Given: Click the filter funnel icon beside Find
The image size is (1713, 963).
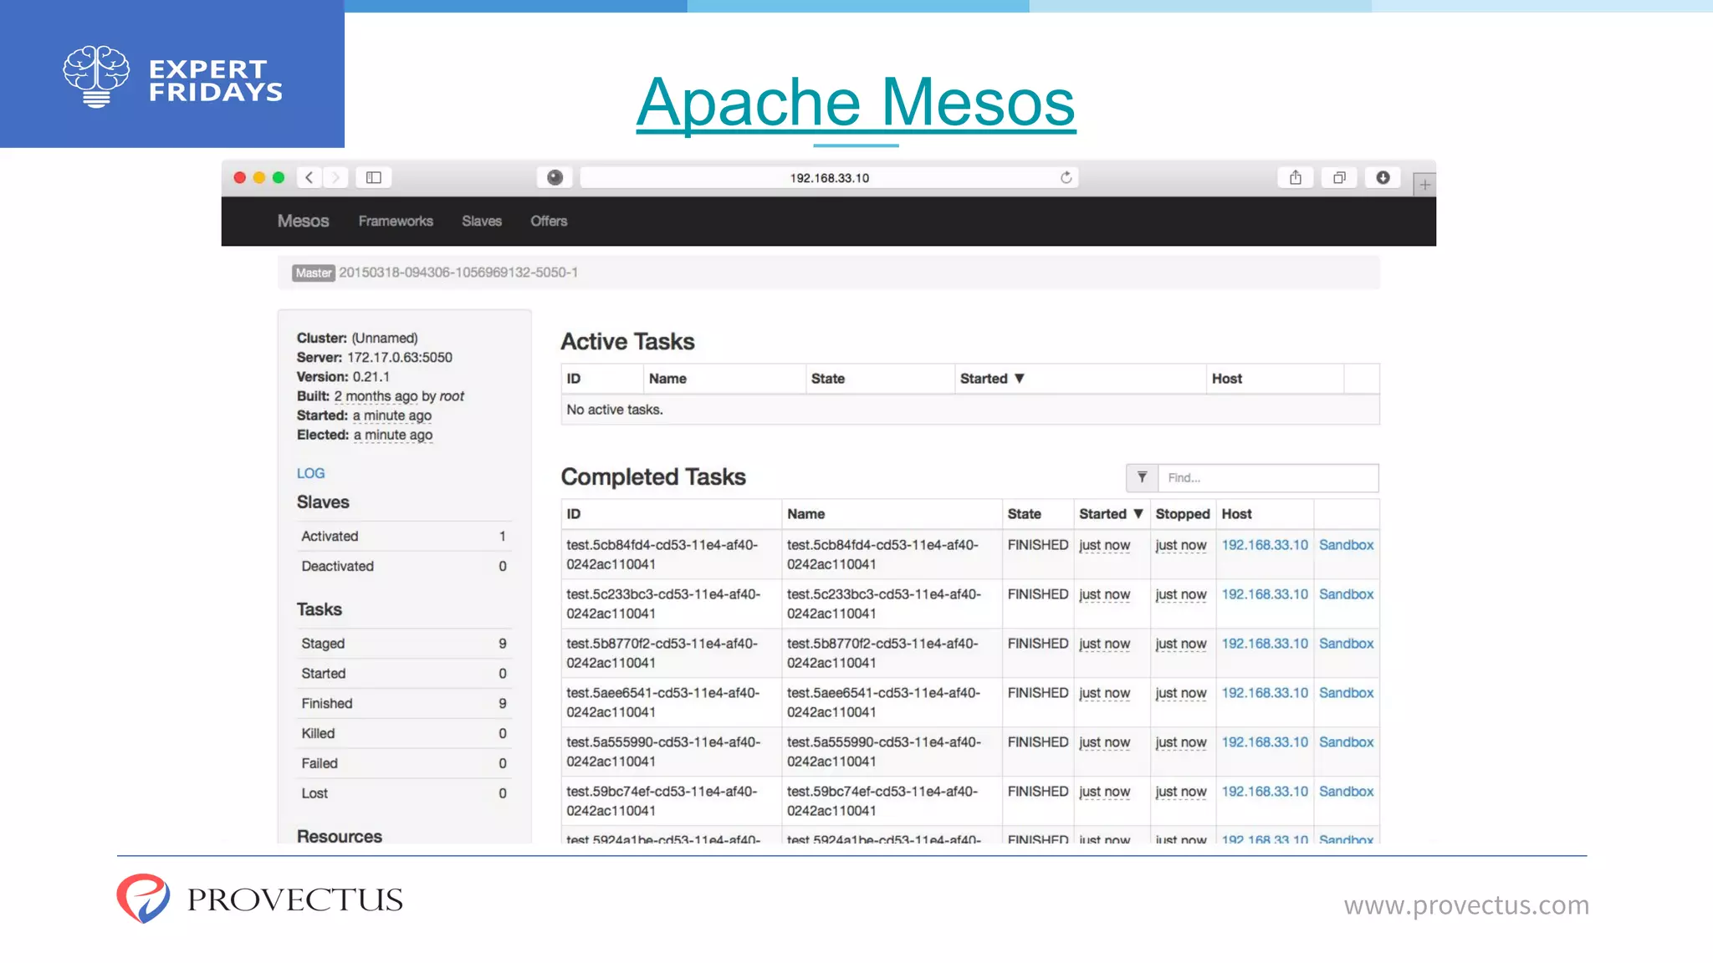Looking at the screenshot, I should [1142, 477].
